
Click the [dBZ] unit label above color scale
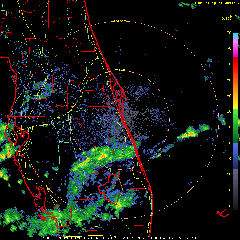(226, 18)
